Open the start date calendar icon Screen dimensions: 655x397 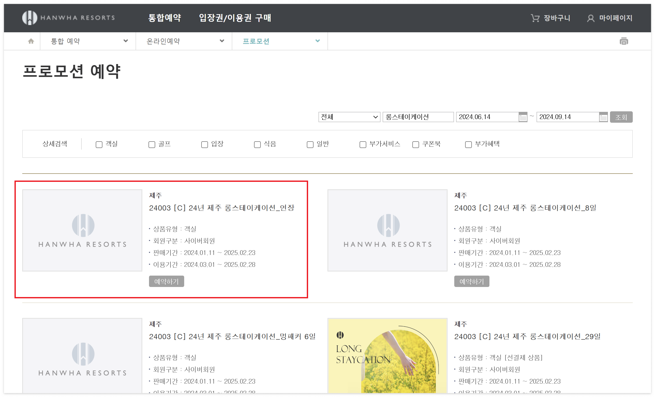[x=523, y=117]
